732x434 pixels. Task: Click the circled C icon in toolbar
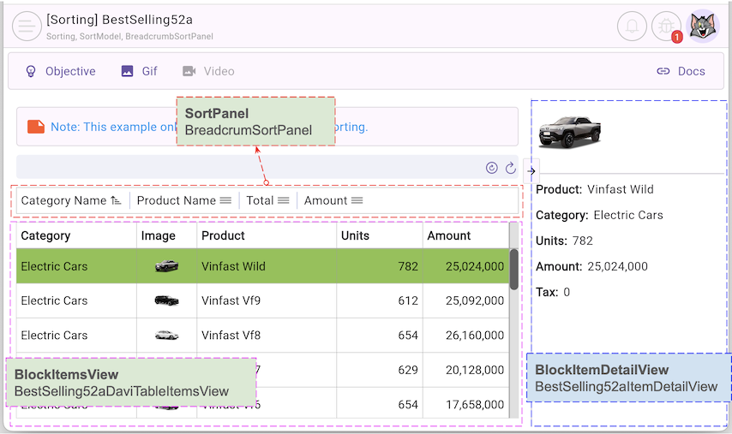click(492, 168)
